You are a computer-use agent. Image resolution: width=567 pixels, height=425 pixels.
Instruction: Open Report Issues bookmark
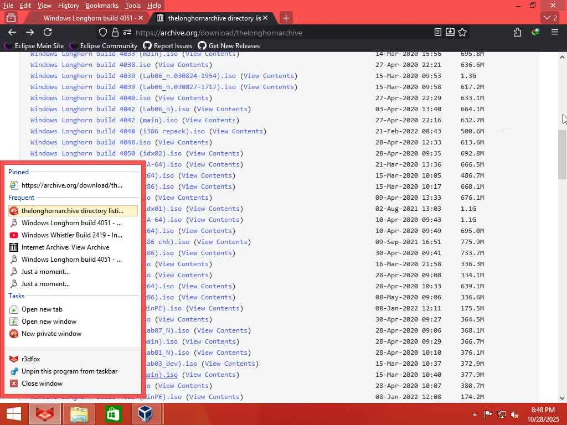[167, 46]
